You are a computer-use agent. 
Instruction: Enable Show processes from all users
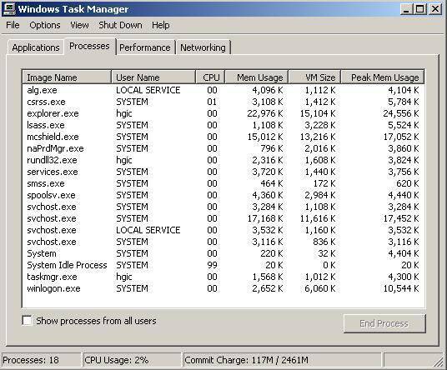pyautogui.click(x=27, y=321)
